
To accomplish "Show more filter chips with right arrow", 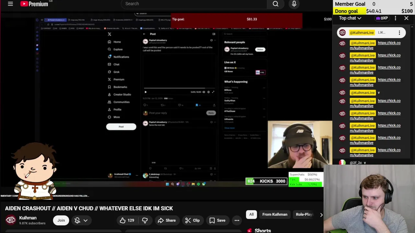I will pyautogui.click(x=321, y=215).
